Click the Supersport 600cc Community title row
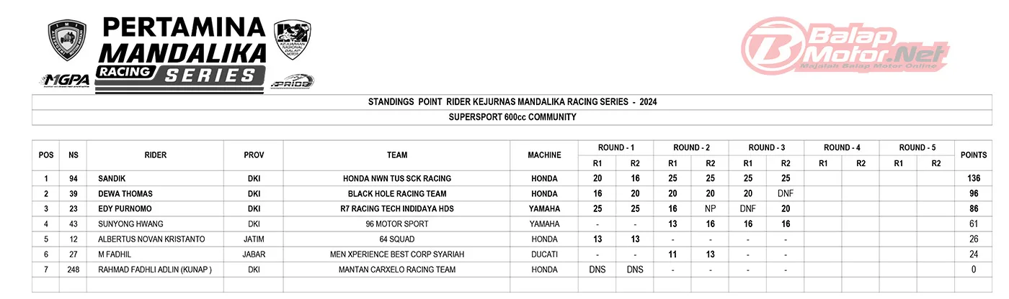 pos(512,117)
